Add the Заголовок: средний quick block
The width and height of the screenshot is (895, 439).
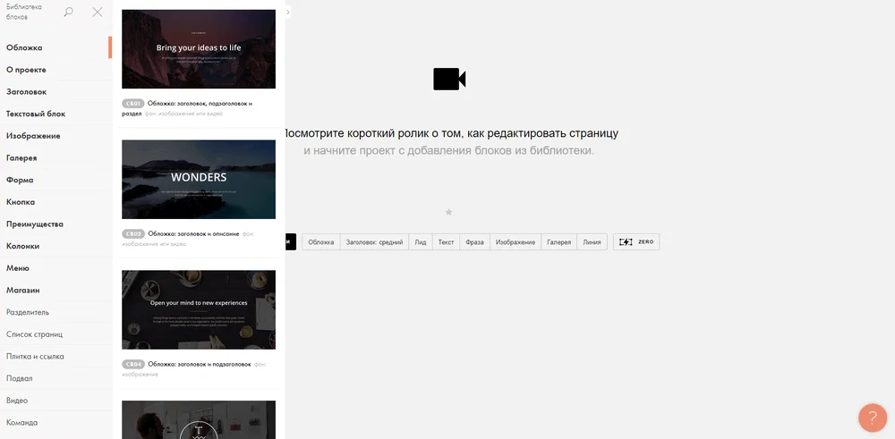pyautogui.click(x=374, y=241)
